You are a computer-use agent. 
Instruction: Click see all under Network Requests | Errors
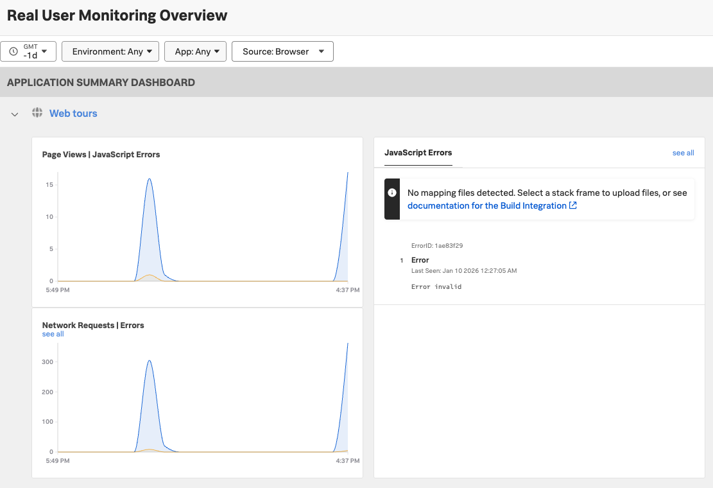53,334
